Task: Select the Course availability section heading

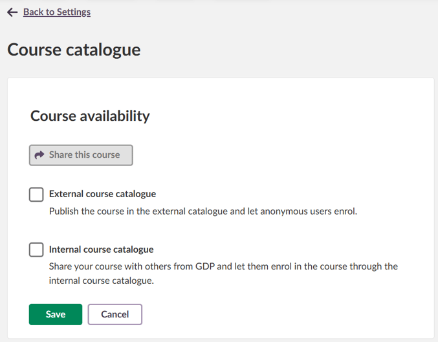Action: pyautogui.click(x=90, y=116)
